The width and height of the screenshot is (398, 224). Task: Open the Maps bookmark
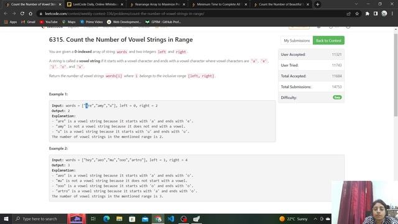point(69,22)
